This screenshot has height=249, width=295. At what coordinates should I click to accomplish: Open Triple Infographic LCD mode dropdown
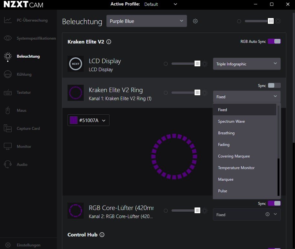point(247,64)
